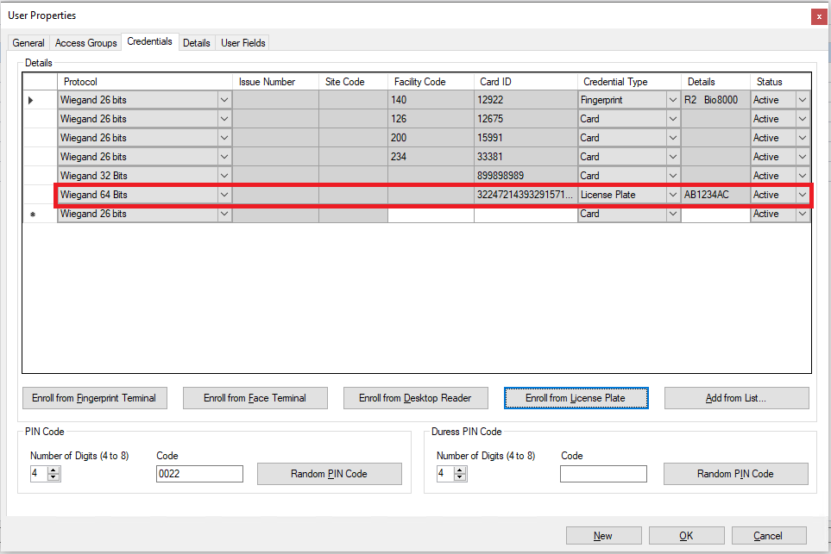Click the Facility Code cell showing 140

coord(431,100)
